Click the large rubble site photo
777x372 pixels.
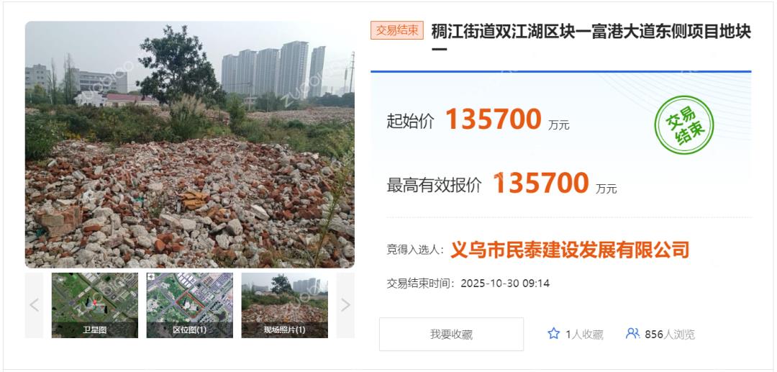(x=190, y=145)
